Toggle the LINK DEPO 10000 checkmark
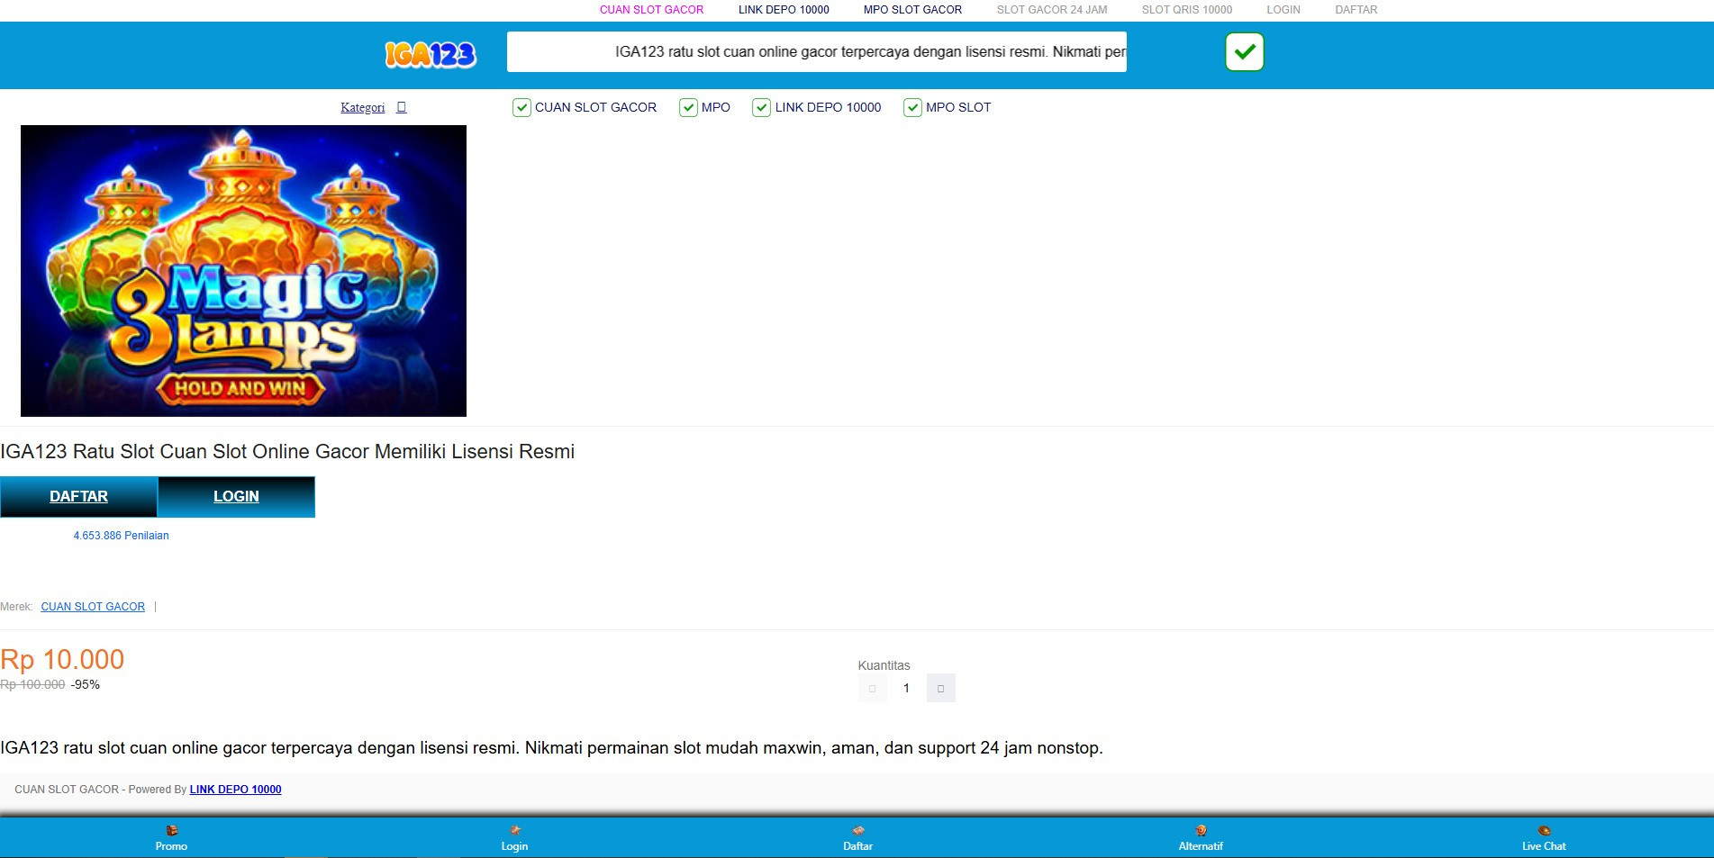 pyautogui.click(x=761, y=108)
